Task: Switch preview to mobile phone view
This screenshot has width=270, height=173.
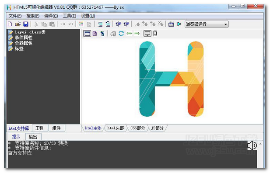Action: (x=155, y=33)
